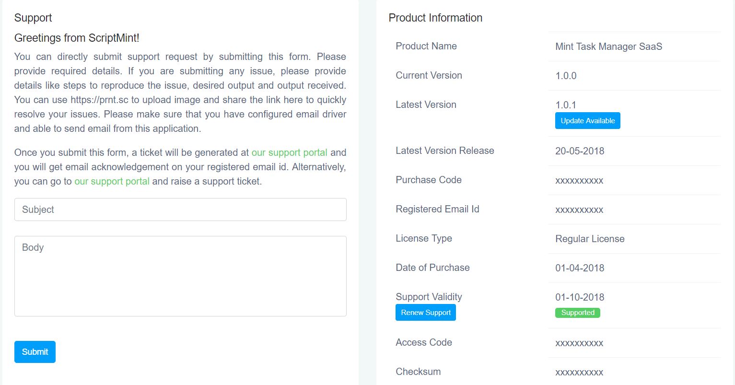Click the 'Support Validity' label
This screenshot has height=385, width=735.
pos(429,297)
